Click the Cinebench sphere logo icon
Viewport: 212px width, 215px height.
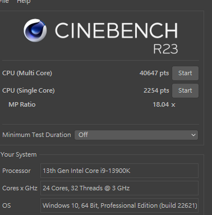pyautogui.click(x=35, y=30)
